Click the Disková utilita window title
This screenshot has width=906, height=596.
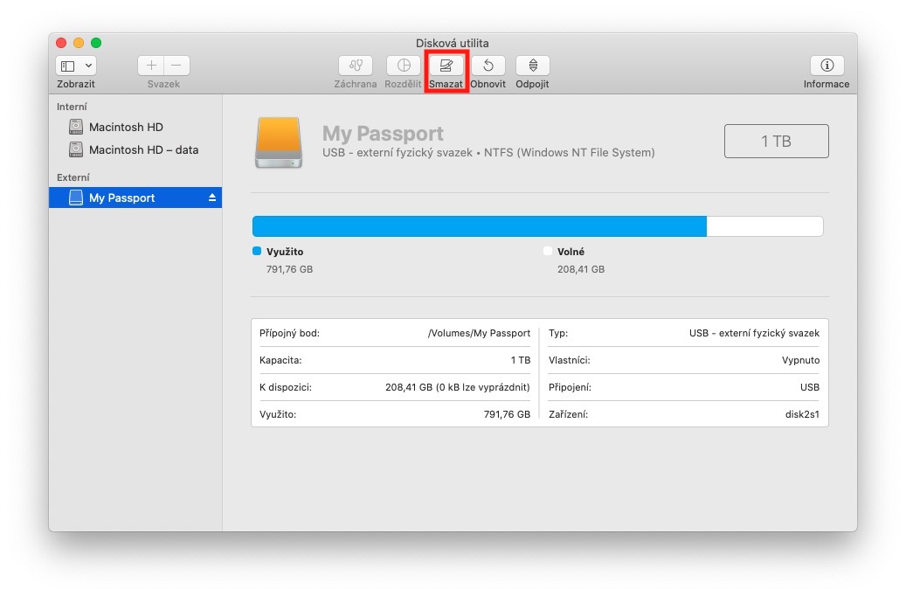pos(453,43)
